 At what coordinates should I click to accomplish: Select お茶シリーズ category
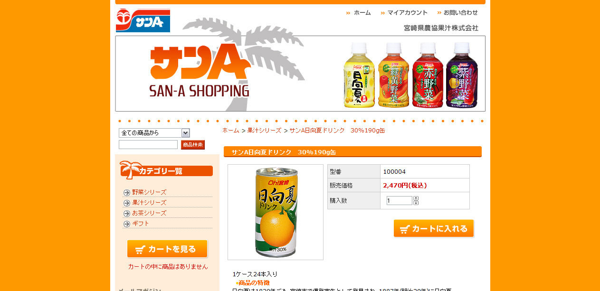tap(149, 213)
